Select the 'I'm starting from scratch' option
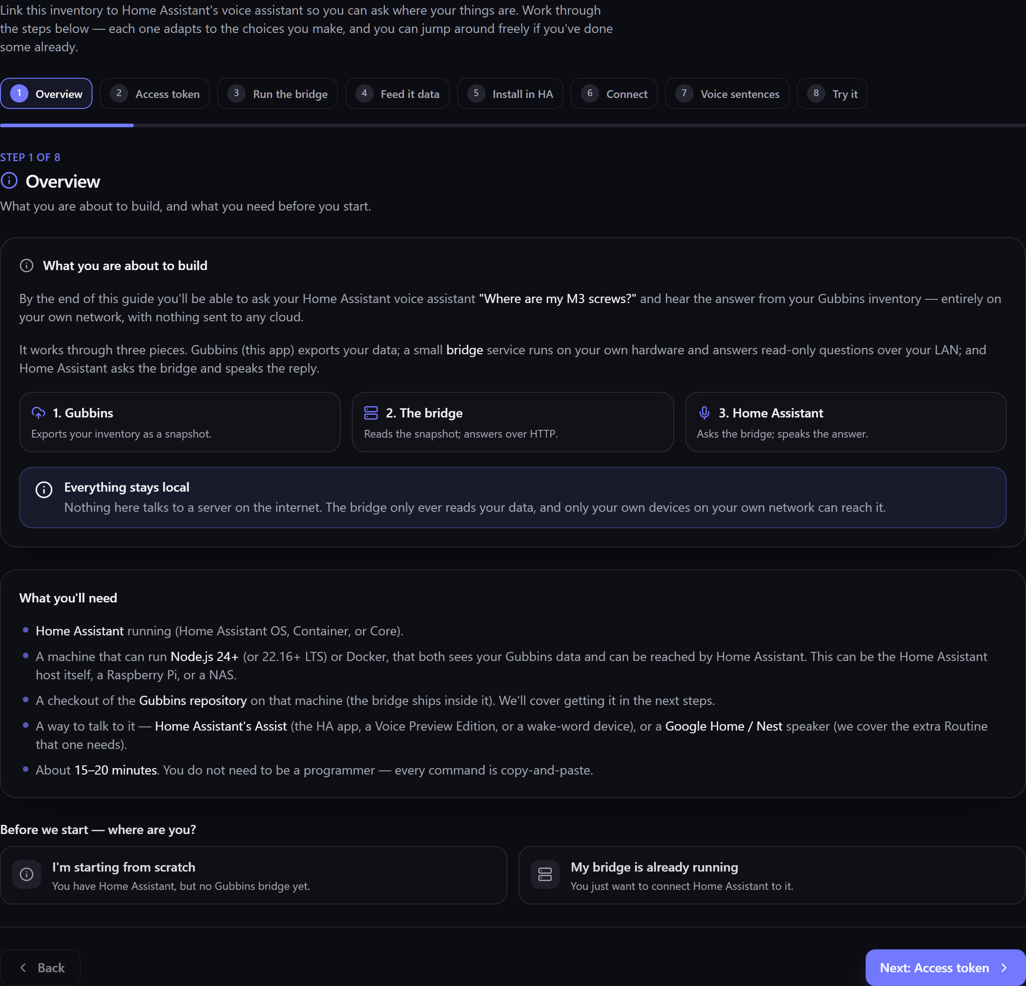Image resolution: width=1026 pixels, height=986 pixels. [254, 875]
